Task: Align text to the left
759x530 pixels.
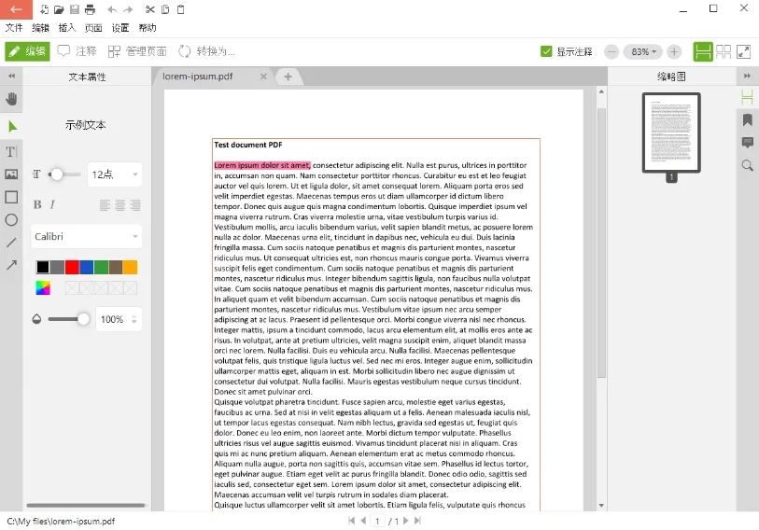Action: 105,205
